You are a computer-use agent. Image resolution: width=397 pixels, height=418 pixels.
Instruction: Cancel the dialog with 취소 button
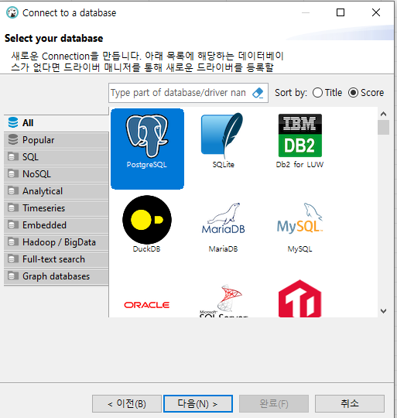pyautogui.click(x=350, y=403)
